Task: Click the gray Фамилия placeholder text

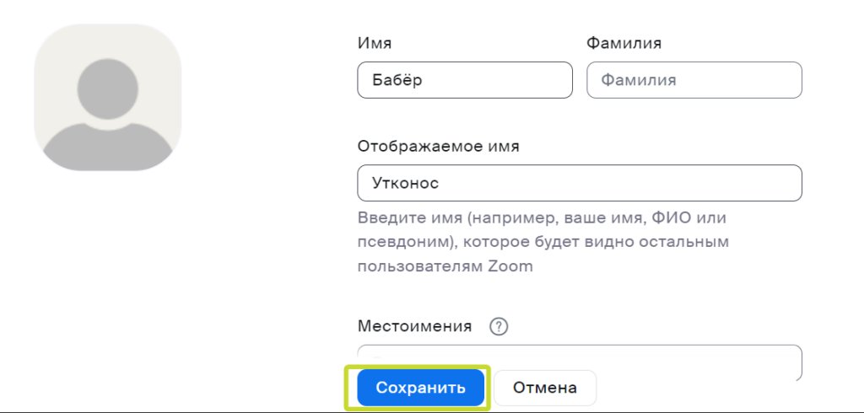Action: [x=638, y=80]
